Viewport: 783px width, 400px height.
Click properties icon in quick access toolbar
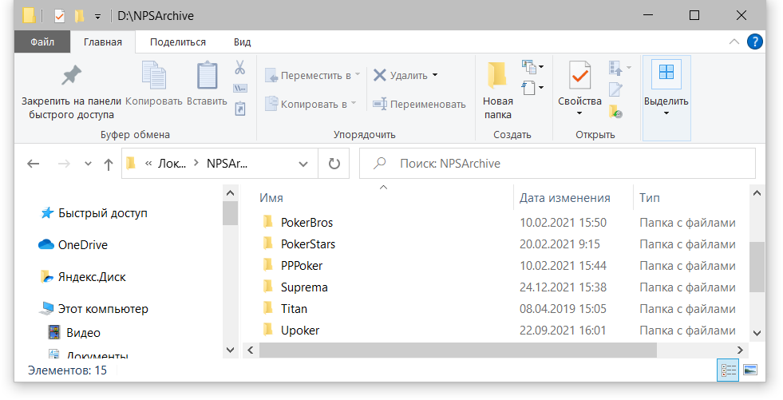pyautogui.click(x=59, y=16)
